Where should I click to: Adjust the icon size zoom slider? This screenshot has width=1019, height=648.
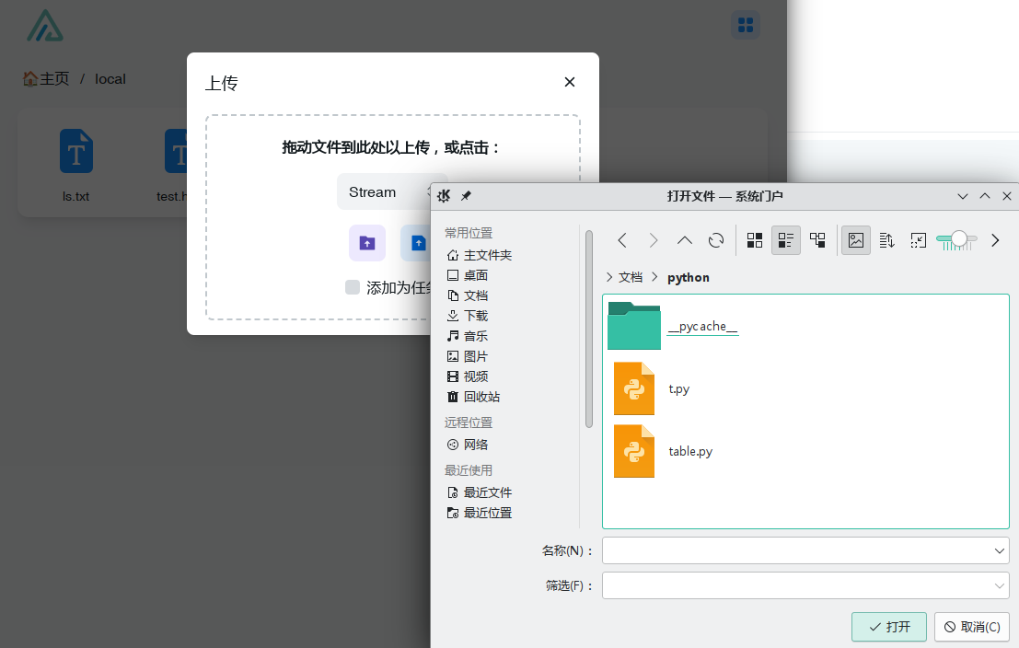958,239
